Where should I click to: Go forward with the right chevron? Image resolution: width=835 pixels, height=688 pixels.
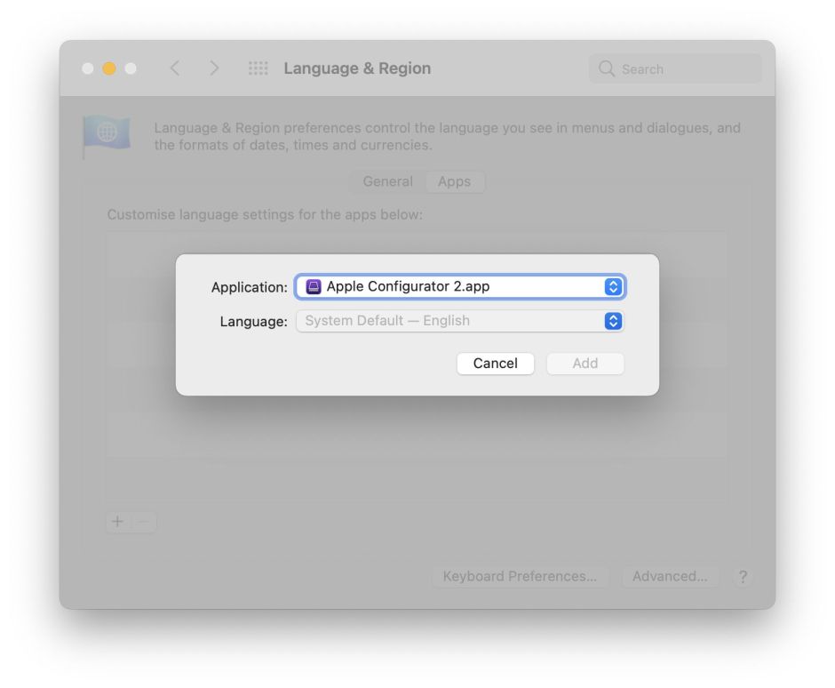(x=213, y=68)
